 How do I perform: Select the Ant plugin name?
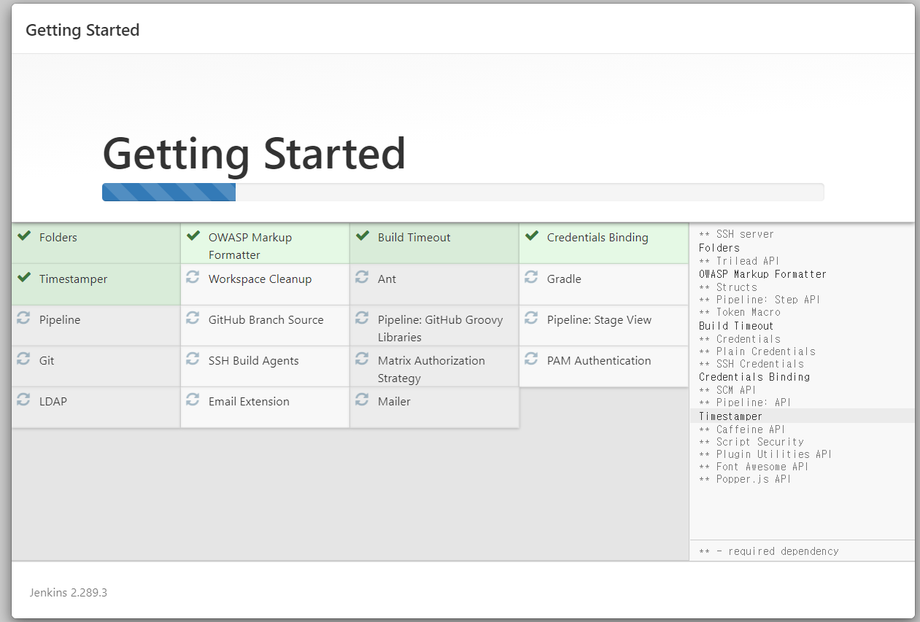[387, 279]
